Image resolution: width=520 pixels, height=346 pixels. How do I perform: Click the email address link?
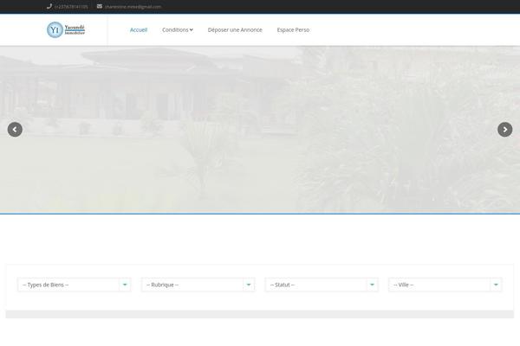tap(133, 7)
